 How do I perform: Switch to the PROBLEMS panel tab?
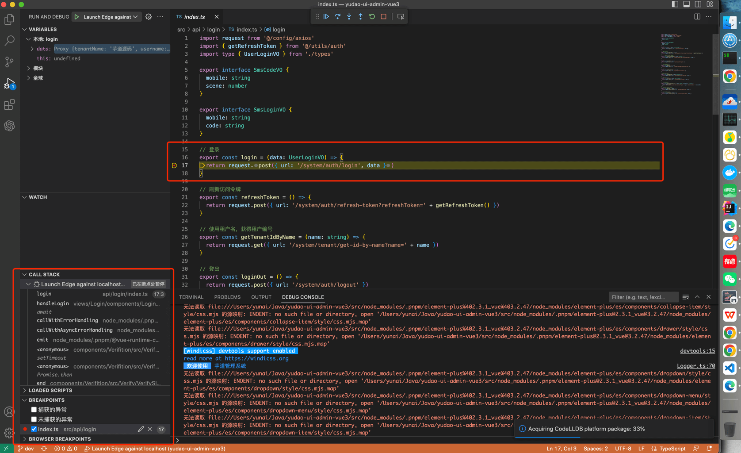227,297
